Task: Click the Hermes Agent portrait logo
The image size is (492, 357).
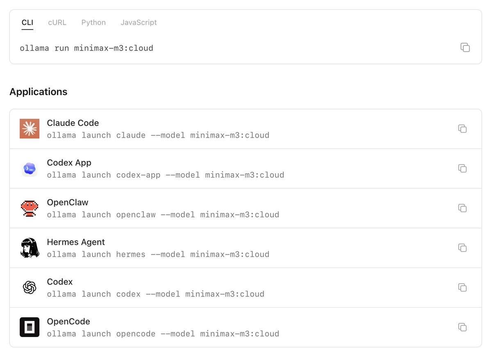Action: click(30, 248)
